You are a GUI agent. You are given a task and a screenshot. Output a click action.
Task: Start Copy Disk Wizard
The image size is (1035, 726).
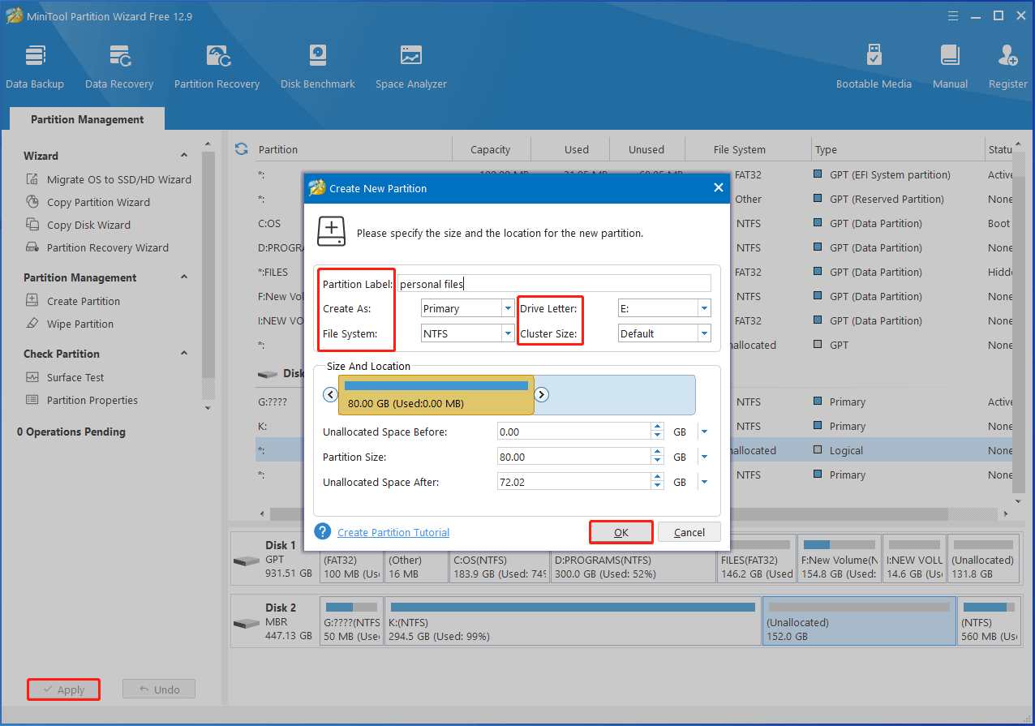[79, 225]
